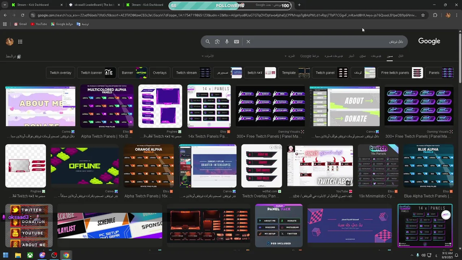Screen dimensions: 462x260
Task: Filter by Free twitch panels chip
Action: 400,73
